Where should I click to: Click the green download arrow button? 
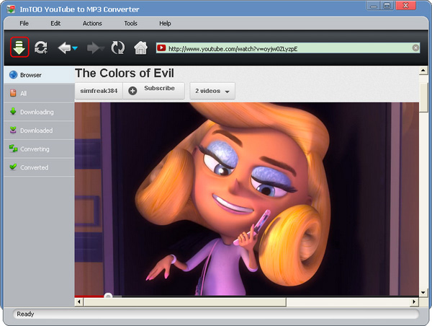(19, 47)
